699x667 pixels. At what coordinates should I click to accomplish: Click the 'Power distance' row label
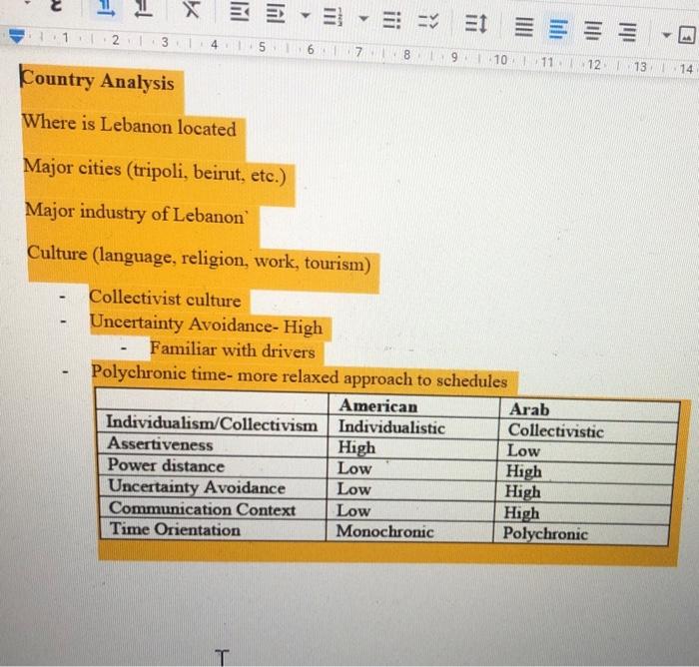166,465
